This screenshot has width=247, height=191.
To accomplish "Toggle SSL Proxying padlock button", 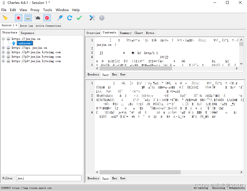I will [x=28, y=18].
